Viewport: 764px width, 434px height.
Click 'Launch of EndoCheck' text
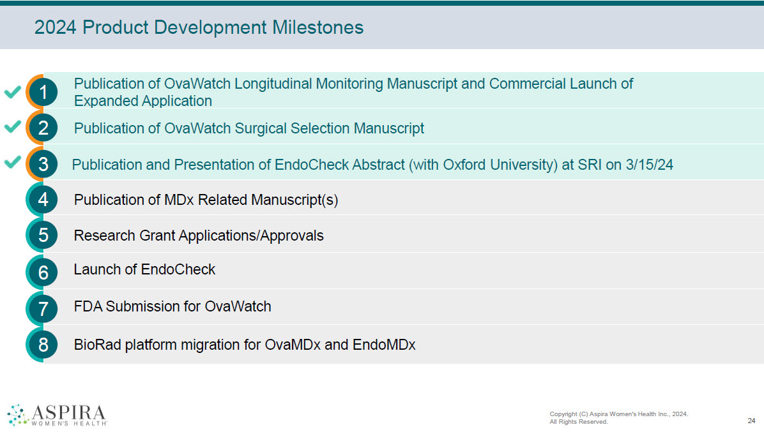pos(144,269)
